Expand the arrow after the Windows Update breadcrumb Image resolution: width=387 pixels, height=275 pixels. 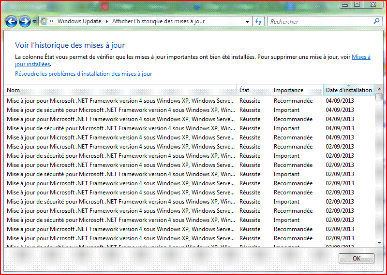107,21
